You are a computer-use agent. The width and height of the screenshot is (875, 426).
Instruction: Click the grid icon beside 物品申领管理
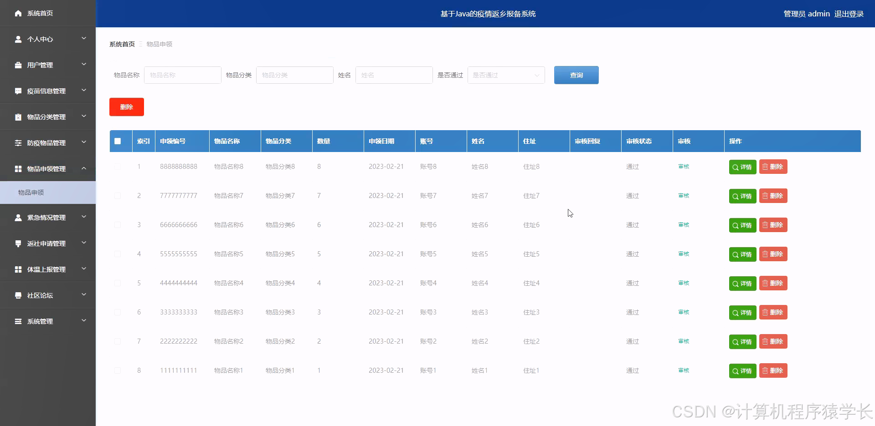[18, 168]
